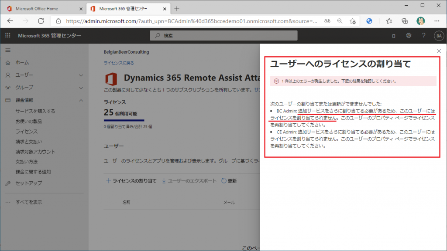Collapse the 課金情報 navigation section
This screenshot has width=447, height=251.
pyautogui.click(x=81, y=100)
